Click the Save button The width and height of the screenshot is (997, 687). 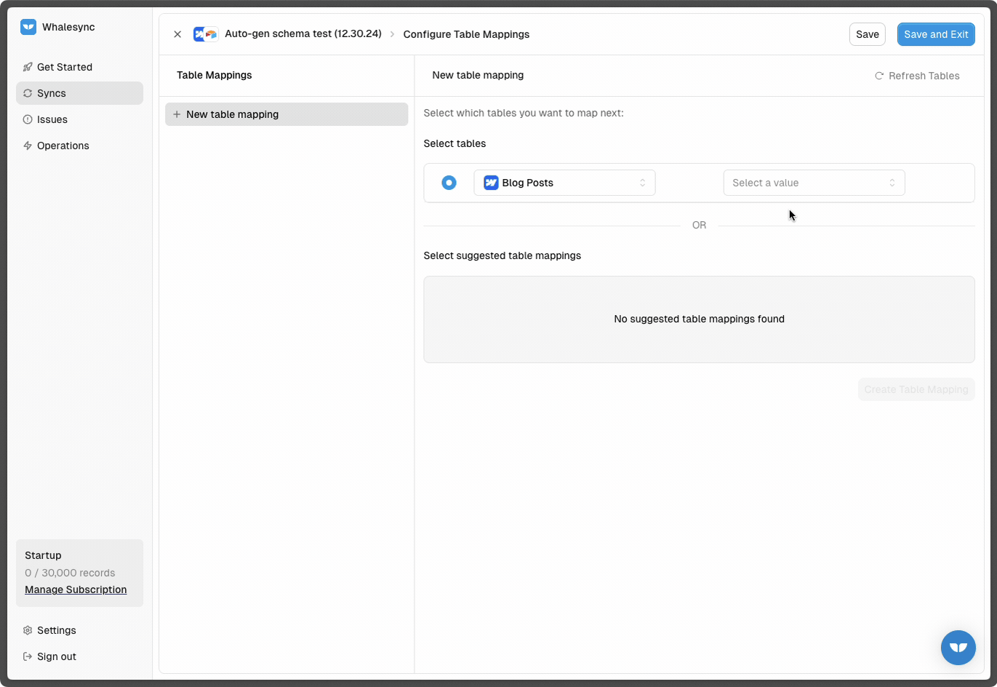pos(868,34)
